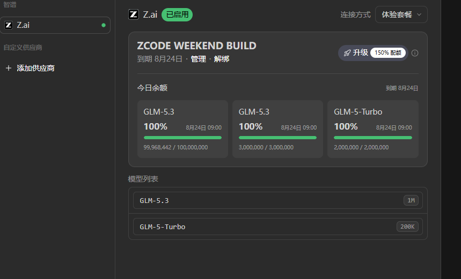Click the Z.ai logo beside the header title
Viewport: 461px width, 279px height.
tap(134, 14)
